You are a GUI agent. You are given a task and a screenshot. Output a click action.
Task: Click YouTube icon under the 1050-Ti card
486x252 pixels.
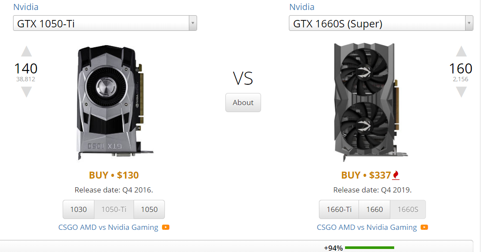[166, 227]
